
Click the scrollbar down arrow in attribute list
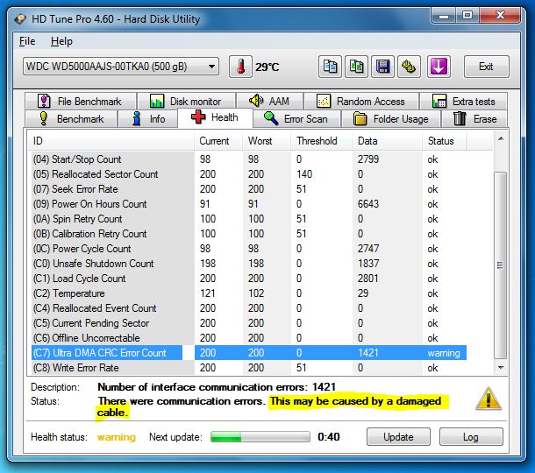pos(501,367)
